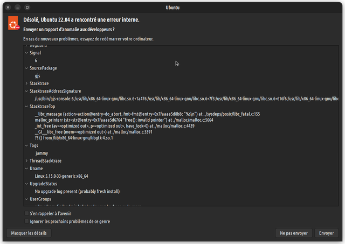This screenshot has width=345, height=244.
Task: Click the "Stacktrace" tree label
Action: [x=39, y=83]
